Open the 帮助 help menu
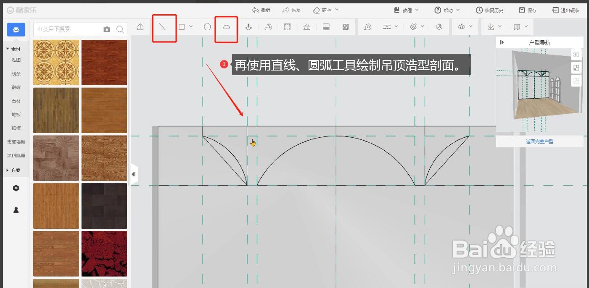The image size is (589, 288). 447,10
